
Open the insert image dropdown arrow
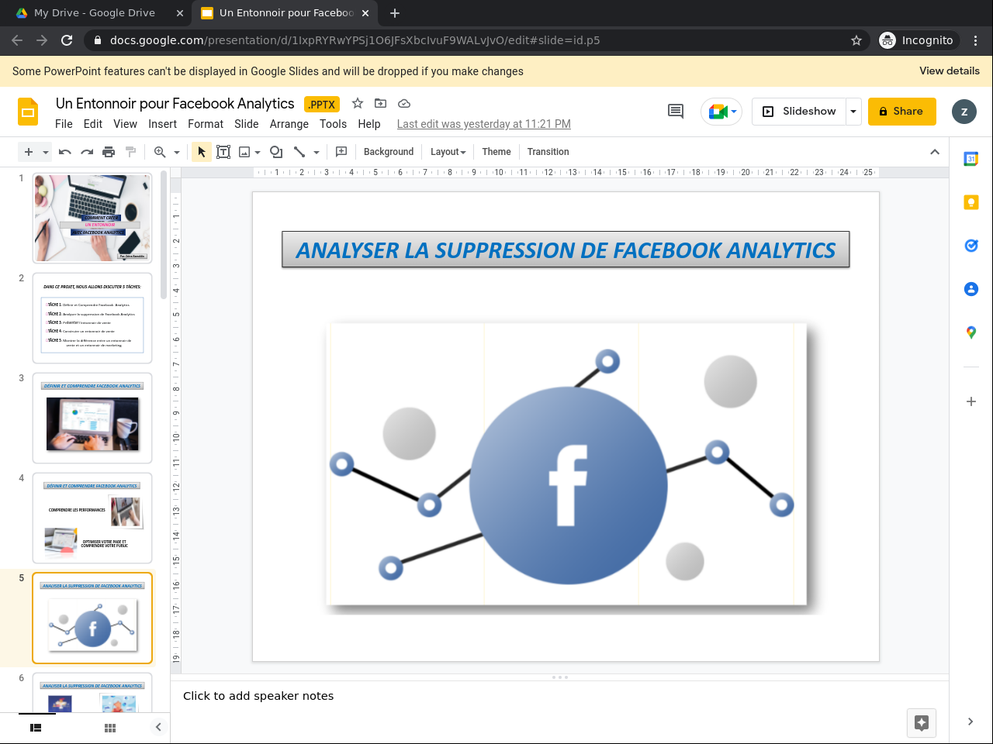coord(258,152)
